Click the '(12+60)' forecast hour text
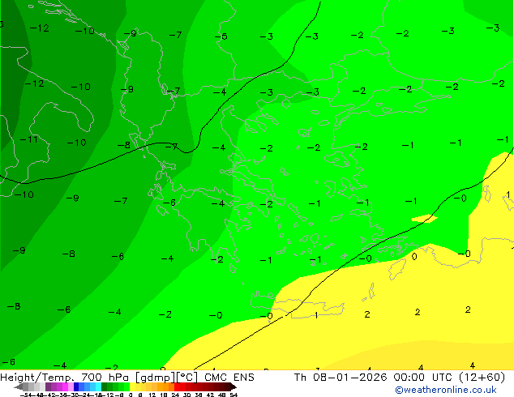Image resolution: width=514 pixels, height=397 pixels. 482,378
